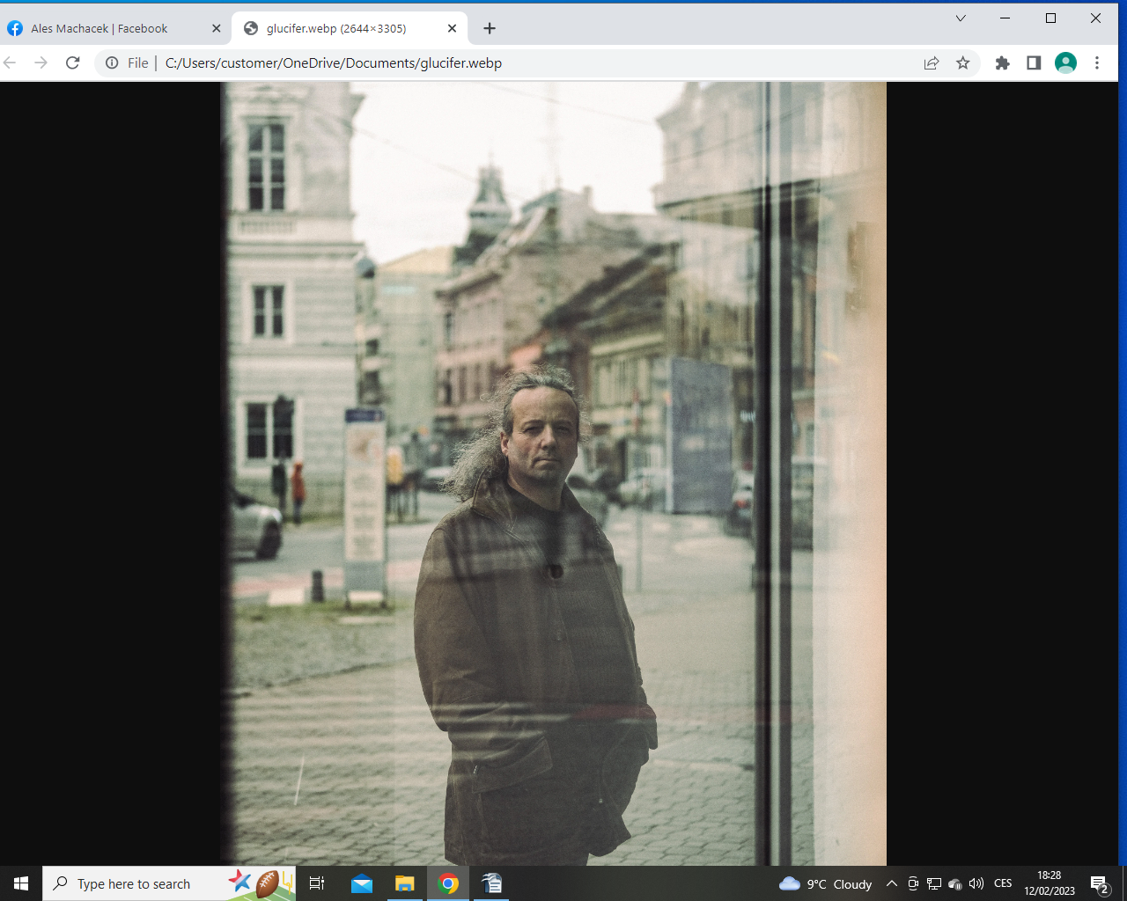View site information for the file
Screen dimensions: 1127x901
pyautogui.click(x=113, y=62)
